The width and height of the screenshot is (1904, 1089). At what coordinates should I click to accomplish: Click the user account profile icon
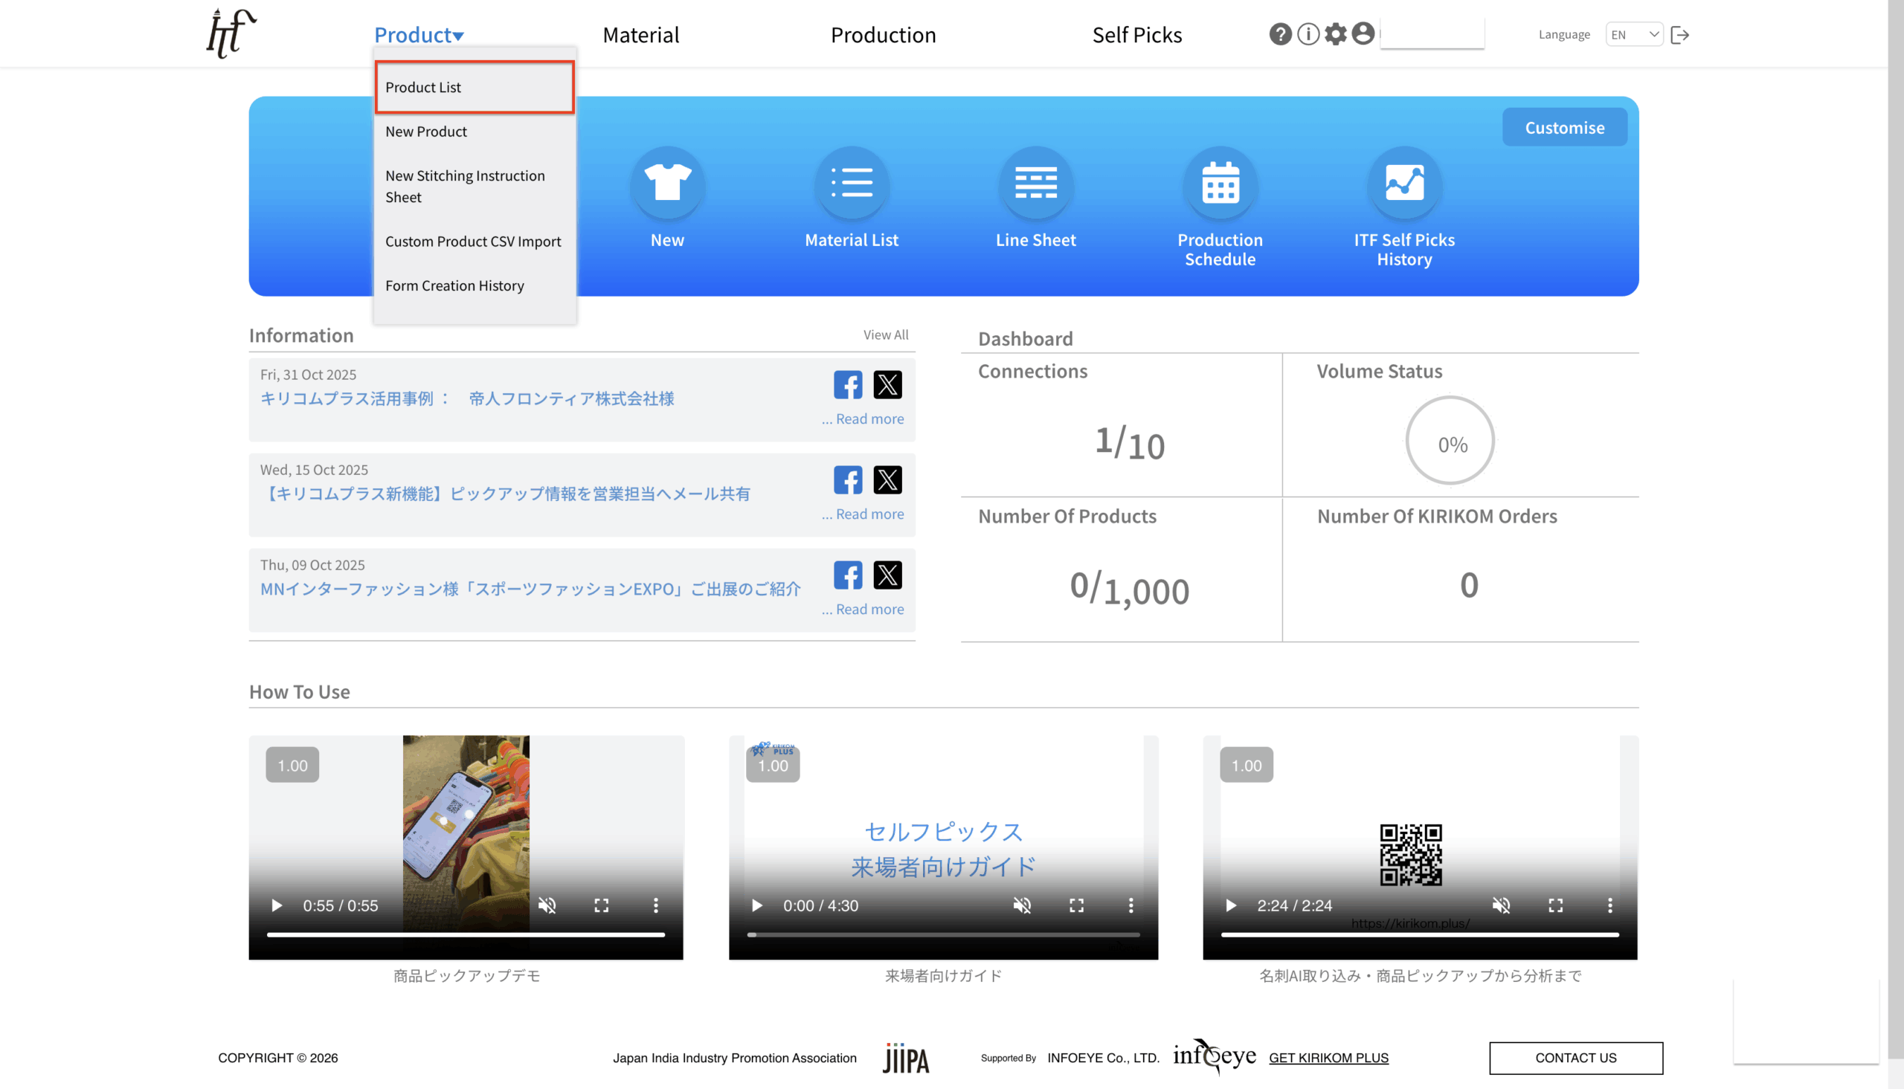click(1363, 34)
